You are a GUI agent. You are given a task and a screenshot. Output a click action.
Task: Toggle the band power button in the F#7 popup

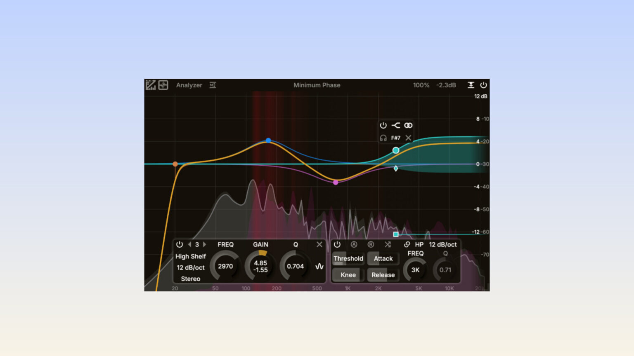(382, 125)
